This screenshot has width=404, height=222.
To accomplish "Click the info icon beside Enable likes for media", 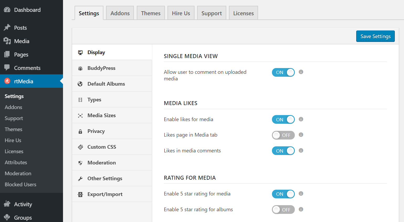I will (x=301, y=119).
